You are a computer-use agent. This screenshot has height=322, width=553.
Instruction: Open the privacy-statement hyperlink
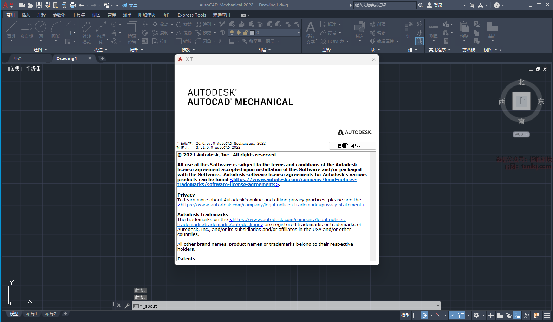(x=271, y=205)
